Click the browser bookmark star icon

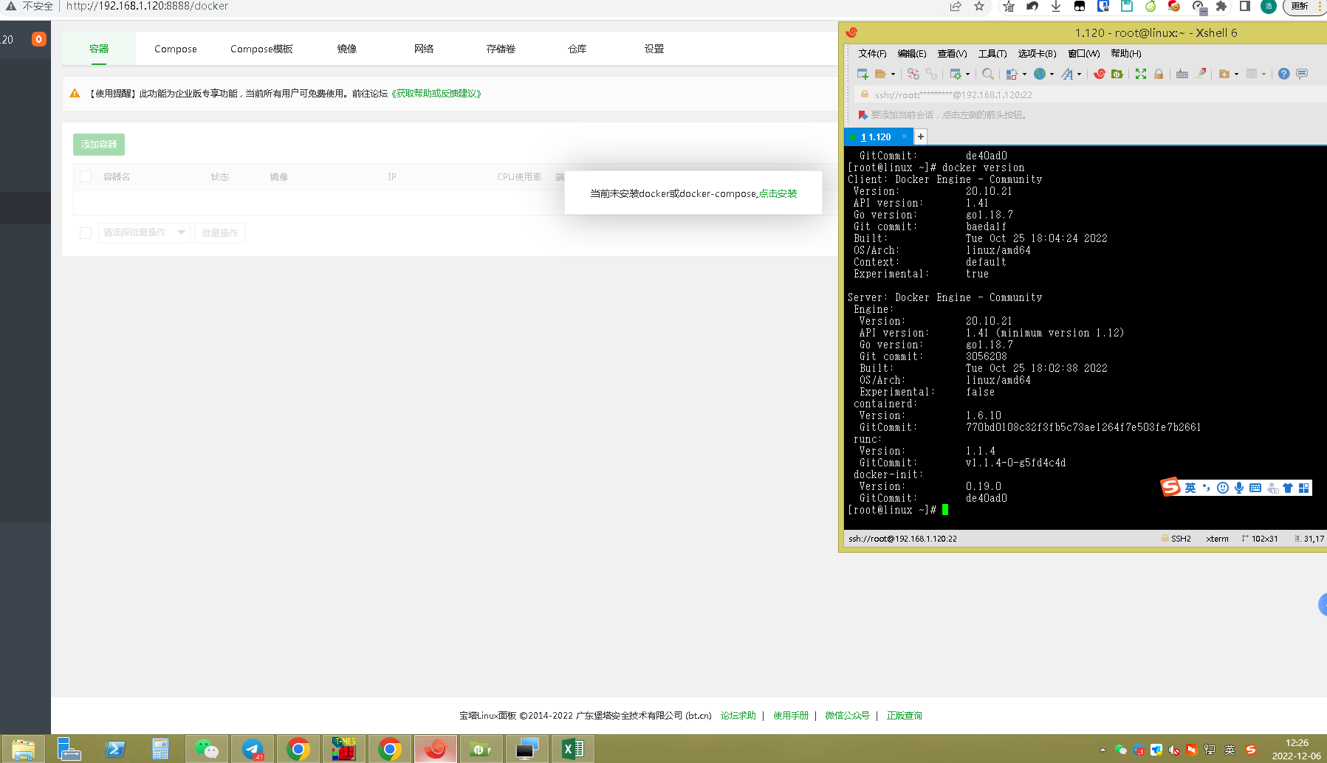click(x=979, y=6)
